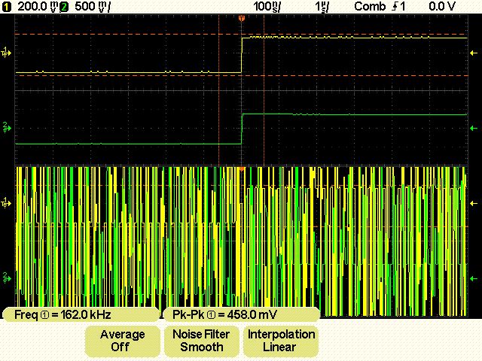The width and height of the screenshot is (482, 361).
Task: Click channel 2 ground marker in lower window
Action: coord(6,278)
